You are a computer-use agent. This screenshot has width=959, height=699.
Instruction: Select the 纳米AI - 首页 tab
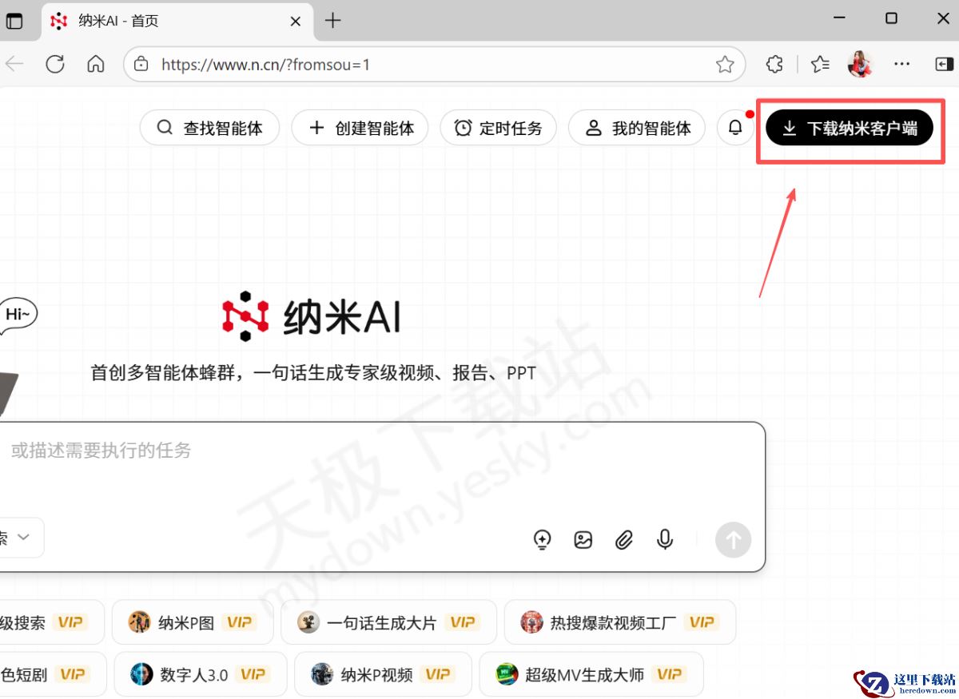(176, 22)
